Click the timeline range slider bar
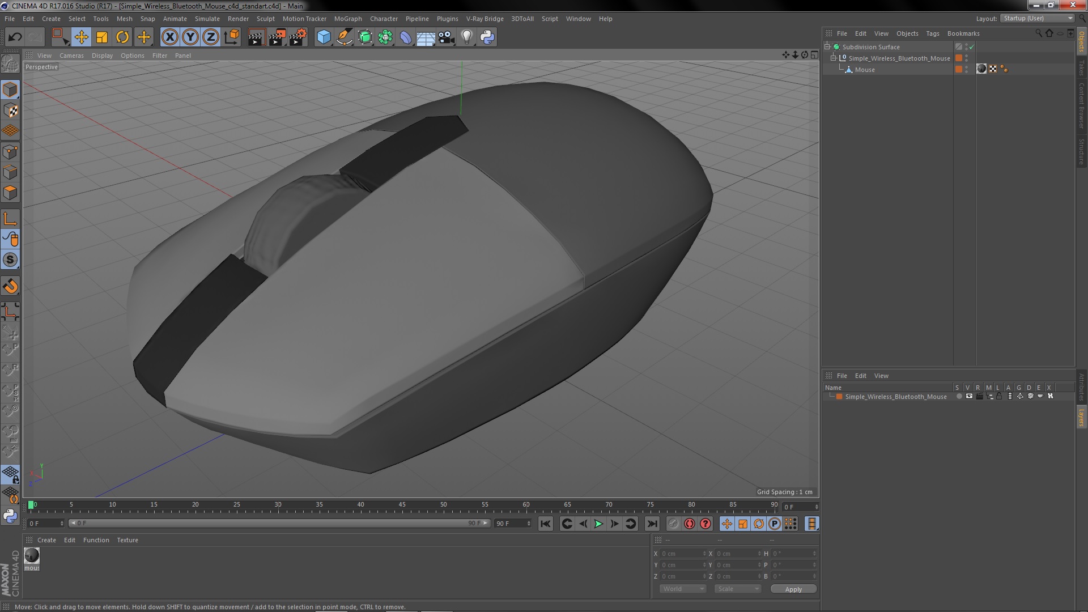The width and height of the screenshot is (1088, 612). (279, 523)
